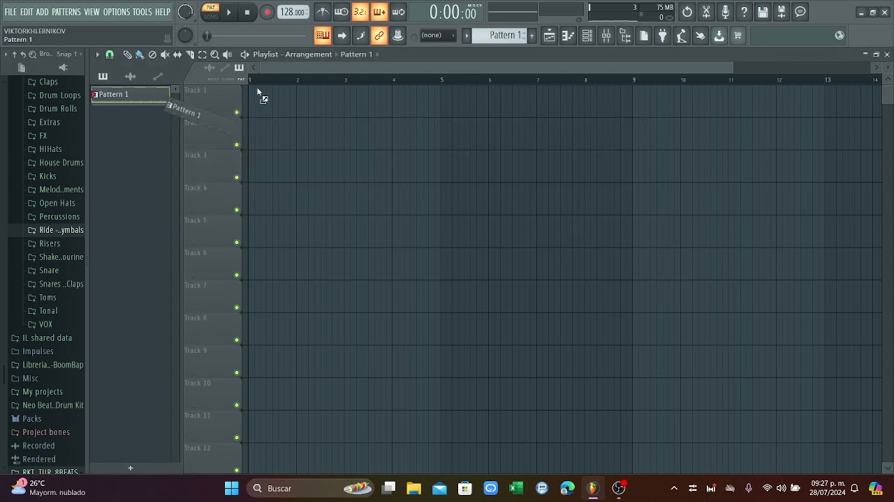Open the PATTERNS menu
The height and width of the screenshot is (502, 894).
tap(66, 12)
